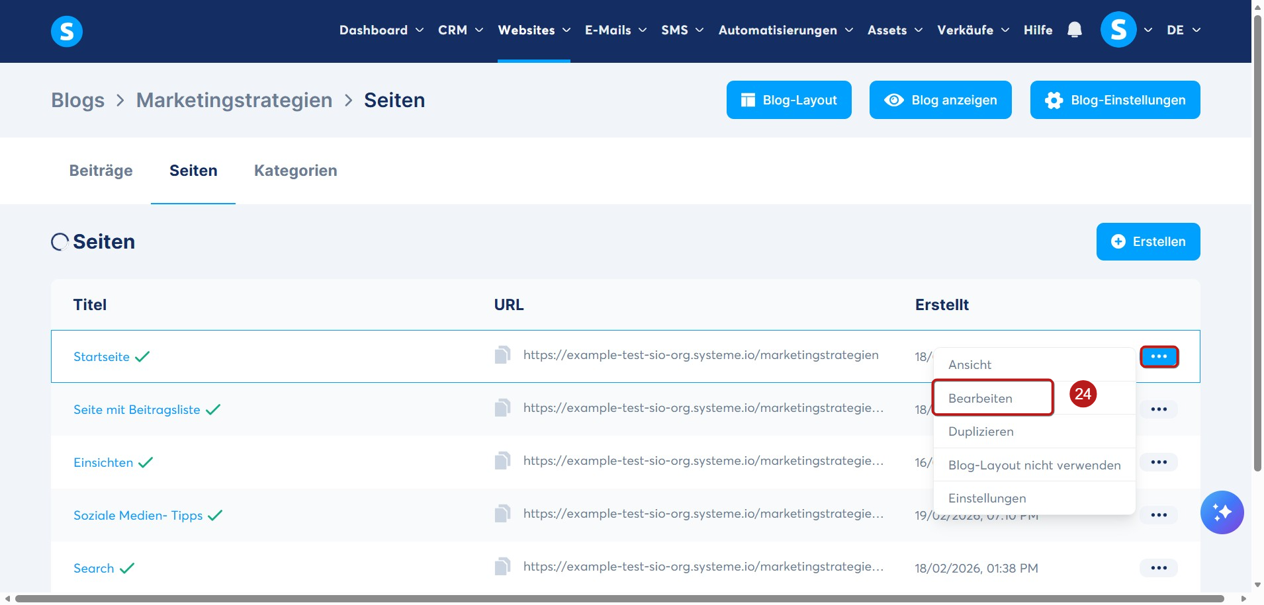Expand the Automatisierungen menu
Viewport: 1264px width, 605px height.
point(786,30)
